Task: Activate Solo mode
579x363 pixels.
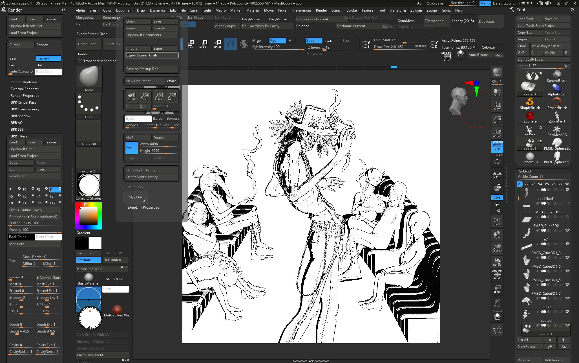Action: [497, 317]
